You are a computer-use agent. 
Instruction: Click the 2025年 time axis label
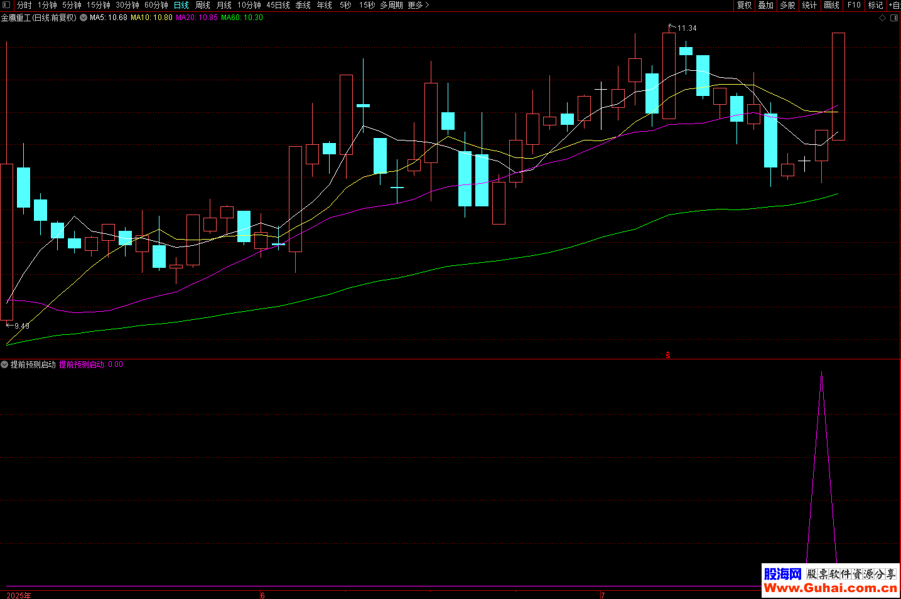[x=19, y=595]
